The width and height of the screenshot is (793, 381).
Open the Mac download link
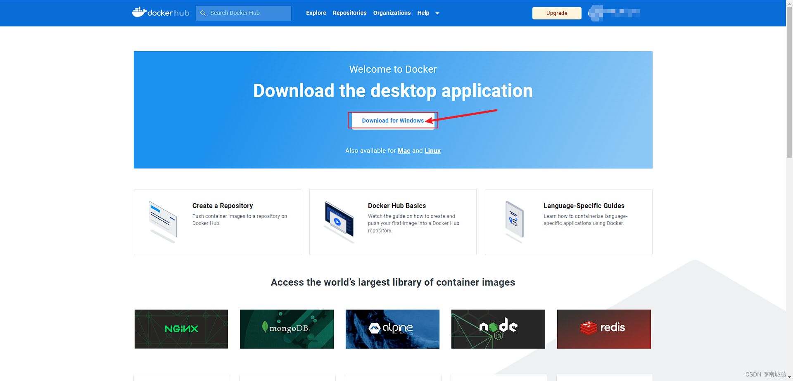404,151
